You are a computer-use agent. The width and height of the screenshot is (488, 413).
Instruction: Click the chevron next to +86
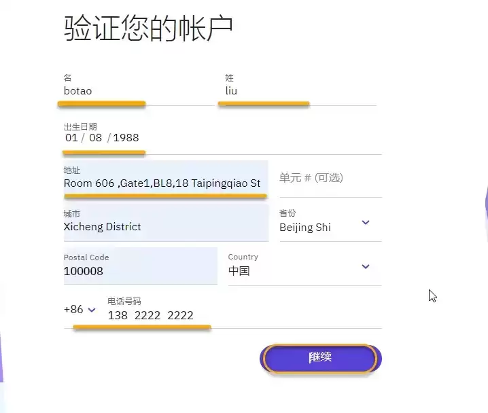click(x=92, y=310)
